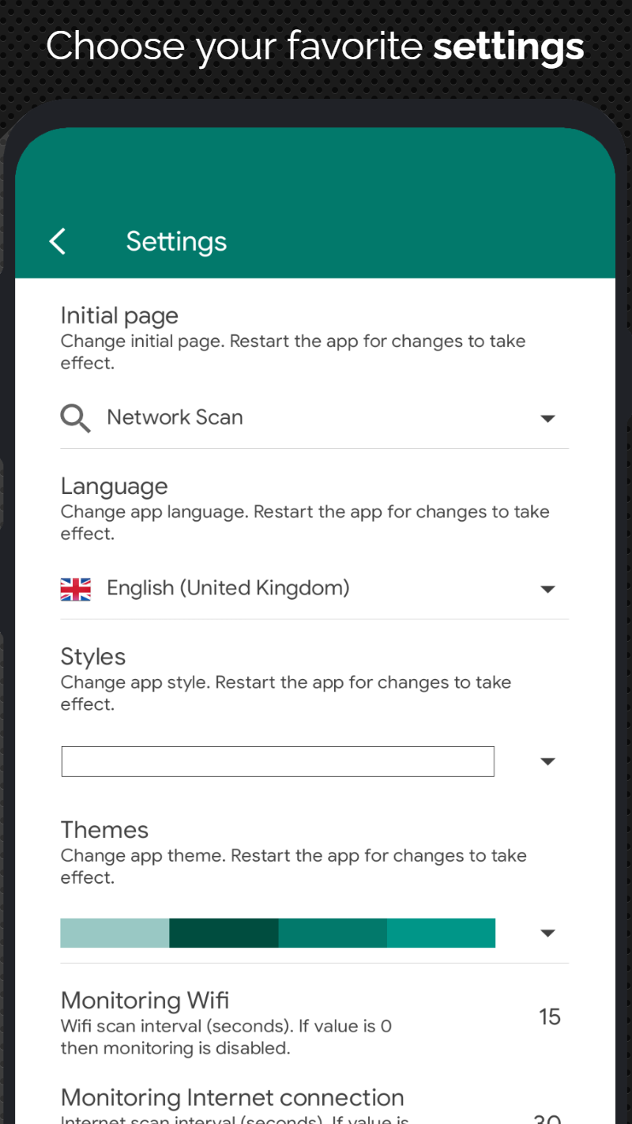Click the white Styles preview box

click(278, 761)
